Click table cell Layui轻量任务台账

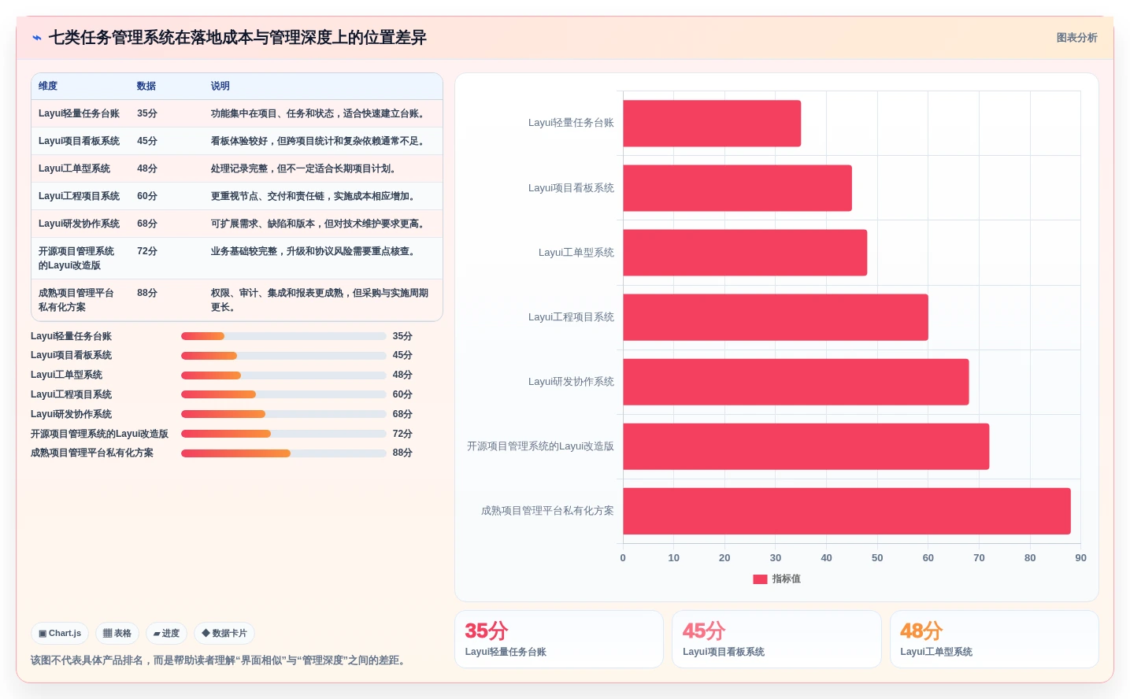[x=79, y=113]
